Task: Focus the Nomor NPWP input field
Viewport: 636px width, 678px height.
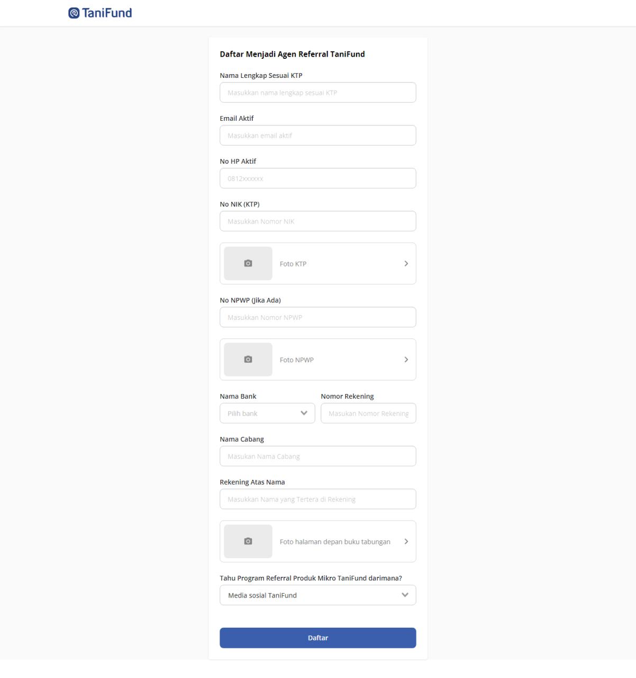Action: (x=317, y=317)
